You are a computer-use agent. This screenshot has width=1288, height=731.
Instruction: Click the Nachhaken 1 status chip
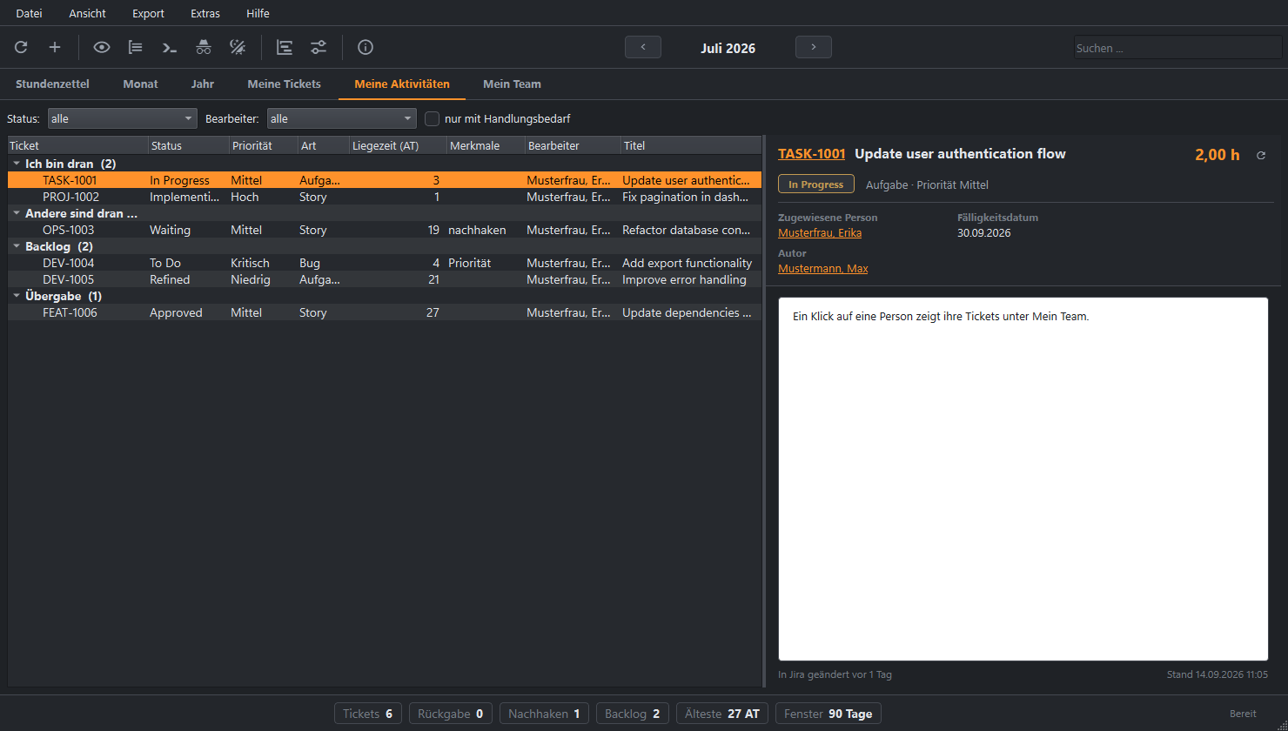point(544,714)
